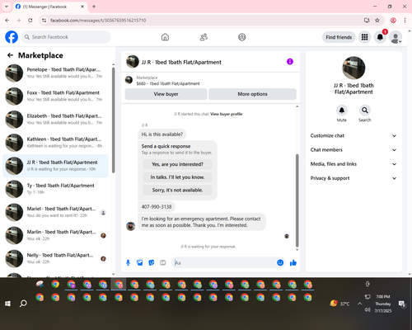Open the Facebook logo home link
Image resolution: width=412 pixels, height=330 pixels.
(12, 37)
